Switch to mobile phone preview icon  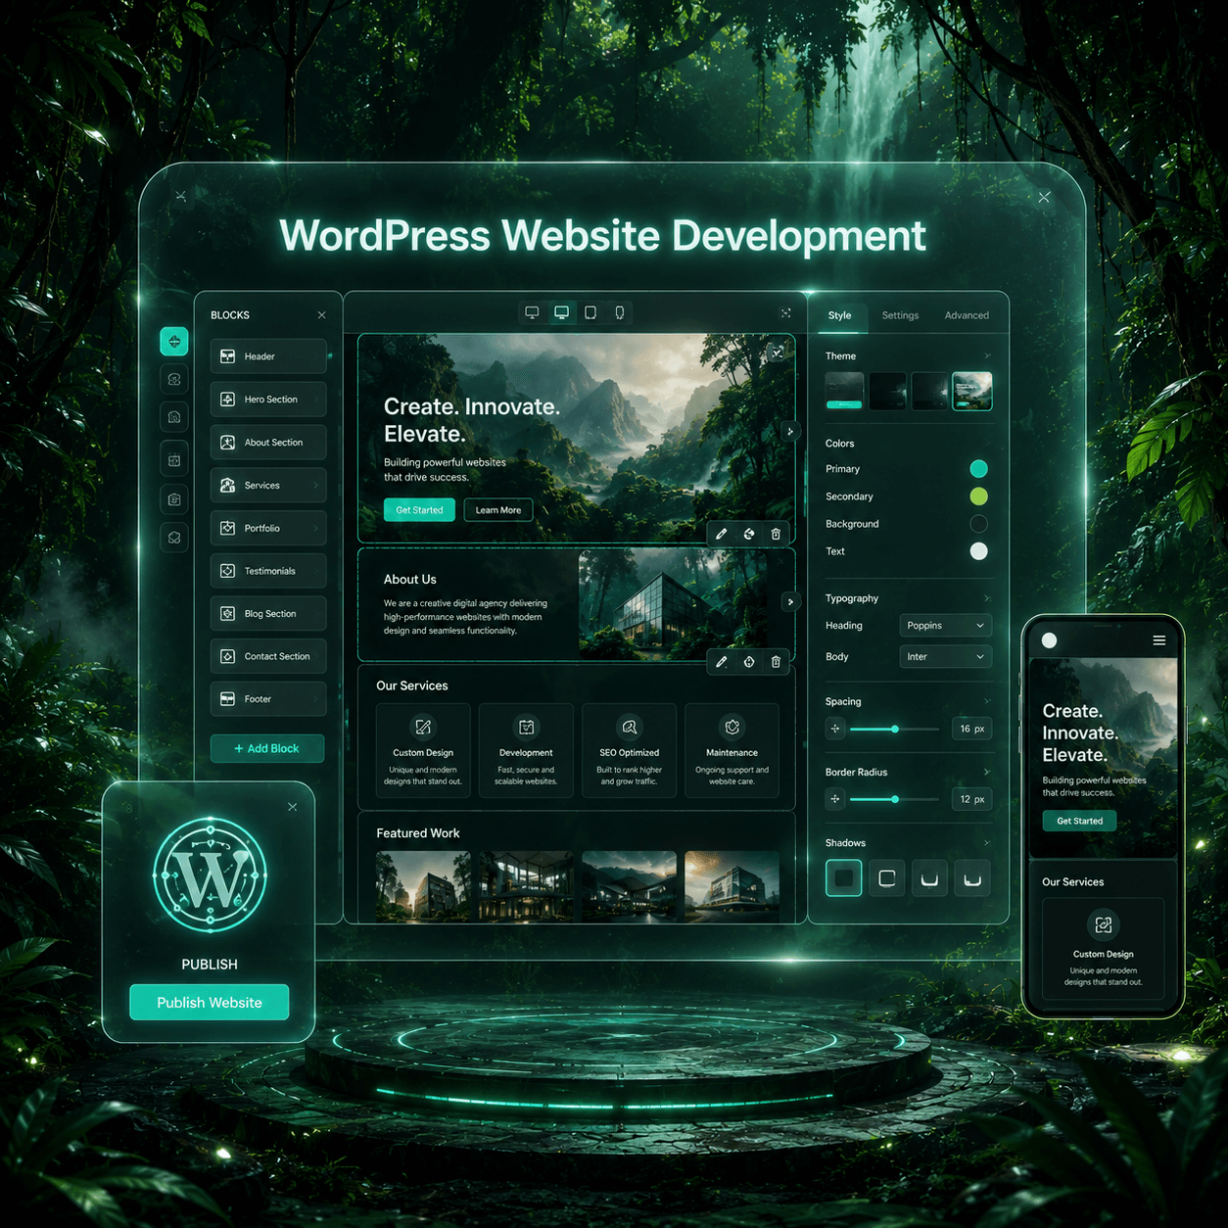pos(620,312)
